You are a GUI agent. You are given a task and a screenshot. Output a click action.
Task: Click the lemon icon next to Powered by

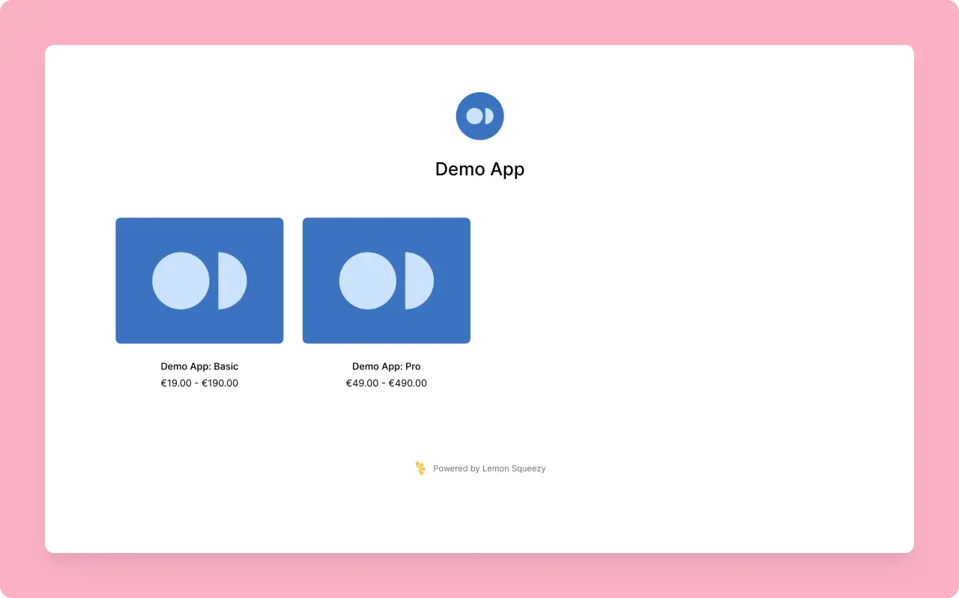420,468
